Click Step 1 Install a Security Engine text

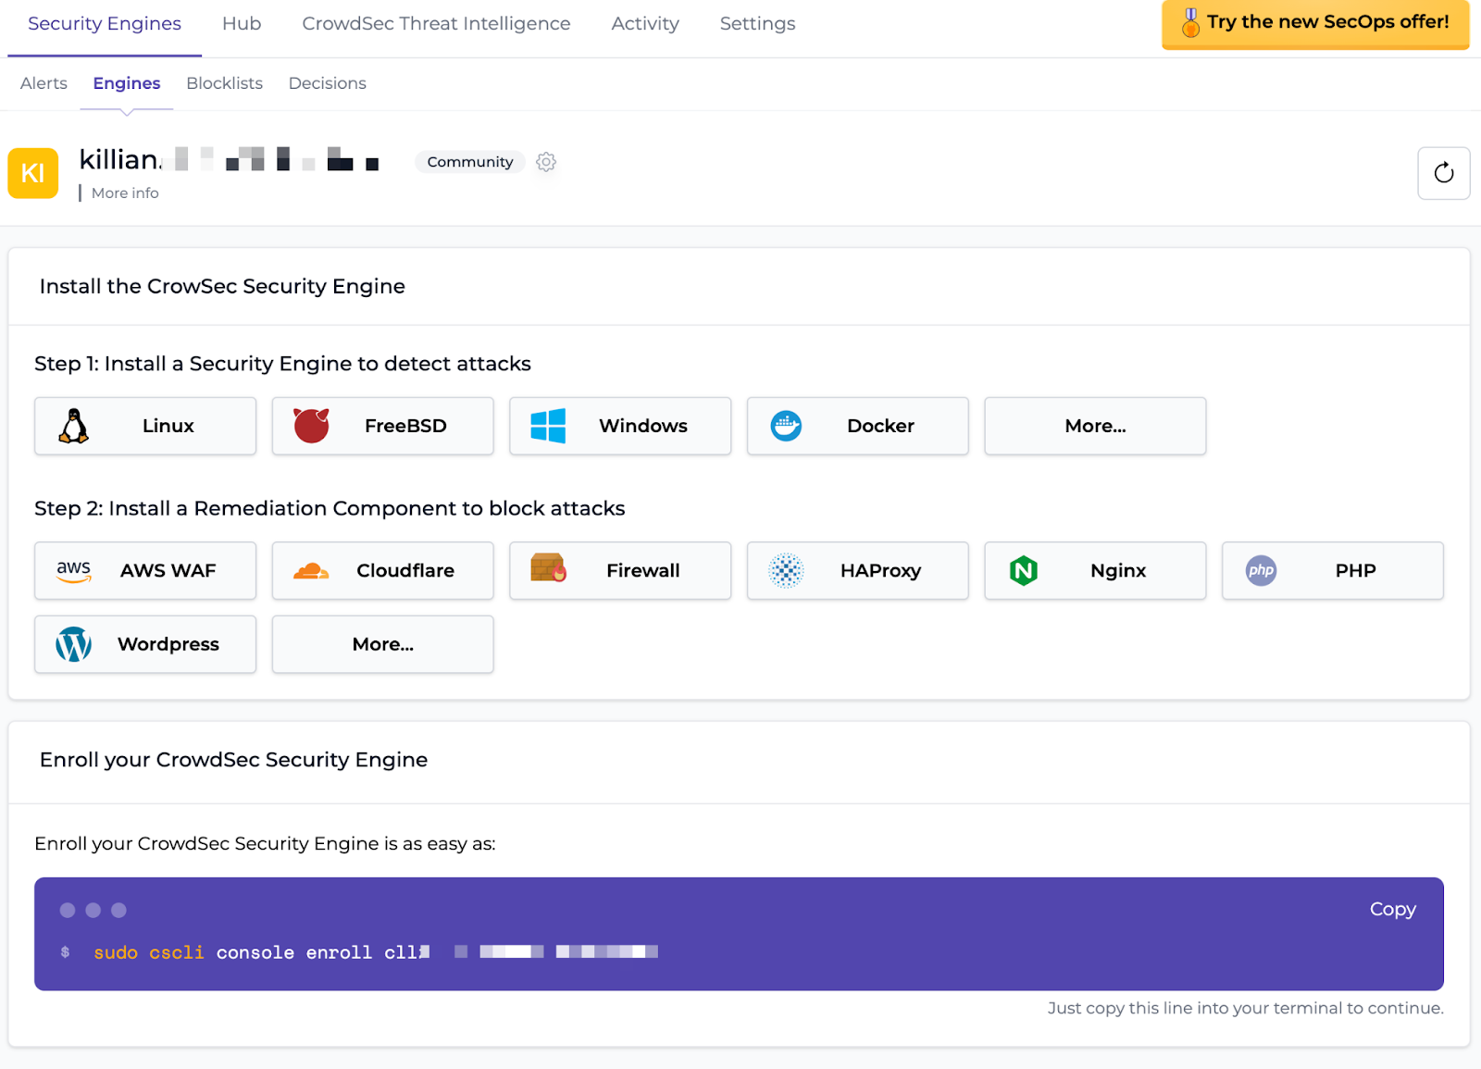tap(282, 364)
